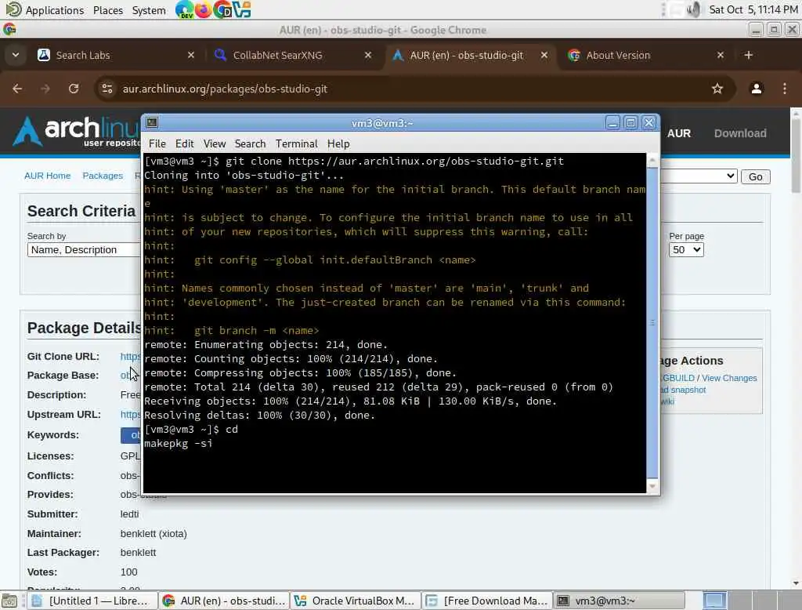
Task: Switch to the CollabNet SearXNG tab
Action: click(x=293, y=55)
